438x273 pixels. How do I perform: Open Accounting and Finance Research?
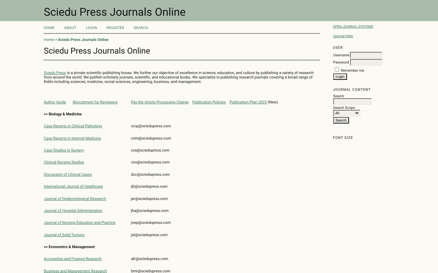tap(73, 259)
